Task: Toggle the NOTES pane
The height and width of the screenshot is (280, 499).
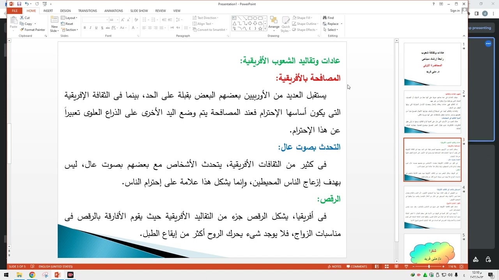Action: click(334, 266)
